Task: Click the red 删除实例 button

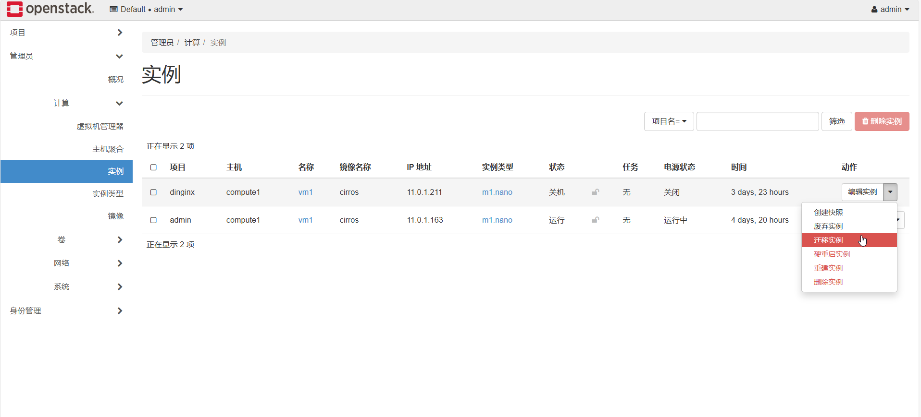Action: [x=882, y=121]
